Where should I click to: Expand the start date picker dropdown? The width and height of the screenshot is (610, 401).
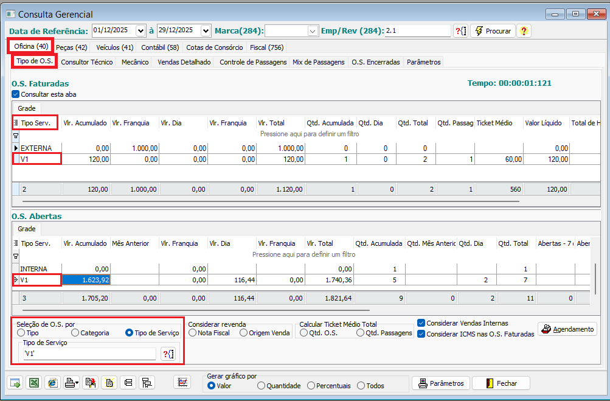(141, 30)
